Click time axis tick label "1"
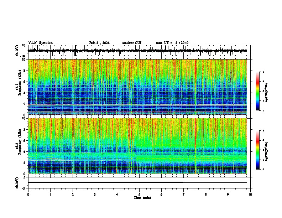 click(51, 194)
